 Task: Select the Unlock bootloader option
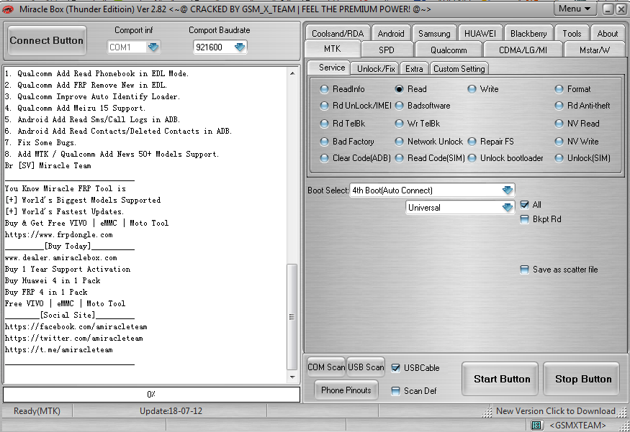[x=472, y=158]
